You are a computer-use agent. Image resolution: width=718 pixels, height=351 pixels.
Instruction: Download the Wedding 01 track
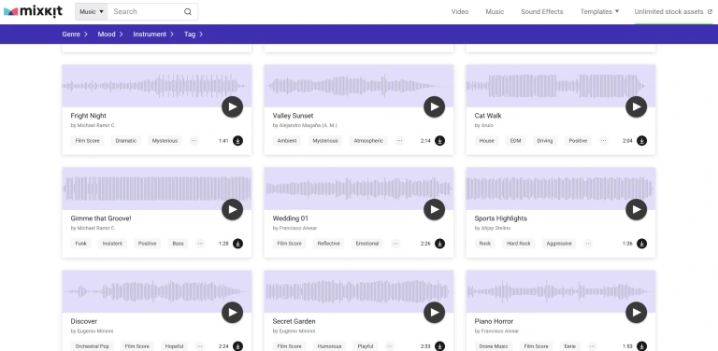pyautogui.click(x=439, y=244)
